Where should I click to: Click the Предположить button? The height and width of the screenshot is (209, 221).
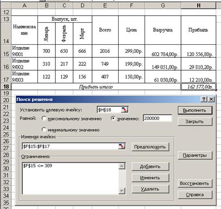point(150,147)
